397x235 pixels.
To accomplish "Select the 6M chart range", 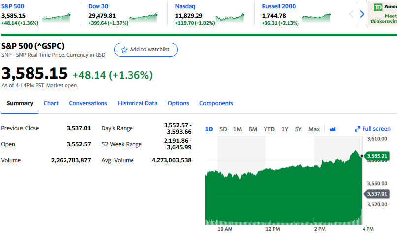I will (253, 129).
